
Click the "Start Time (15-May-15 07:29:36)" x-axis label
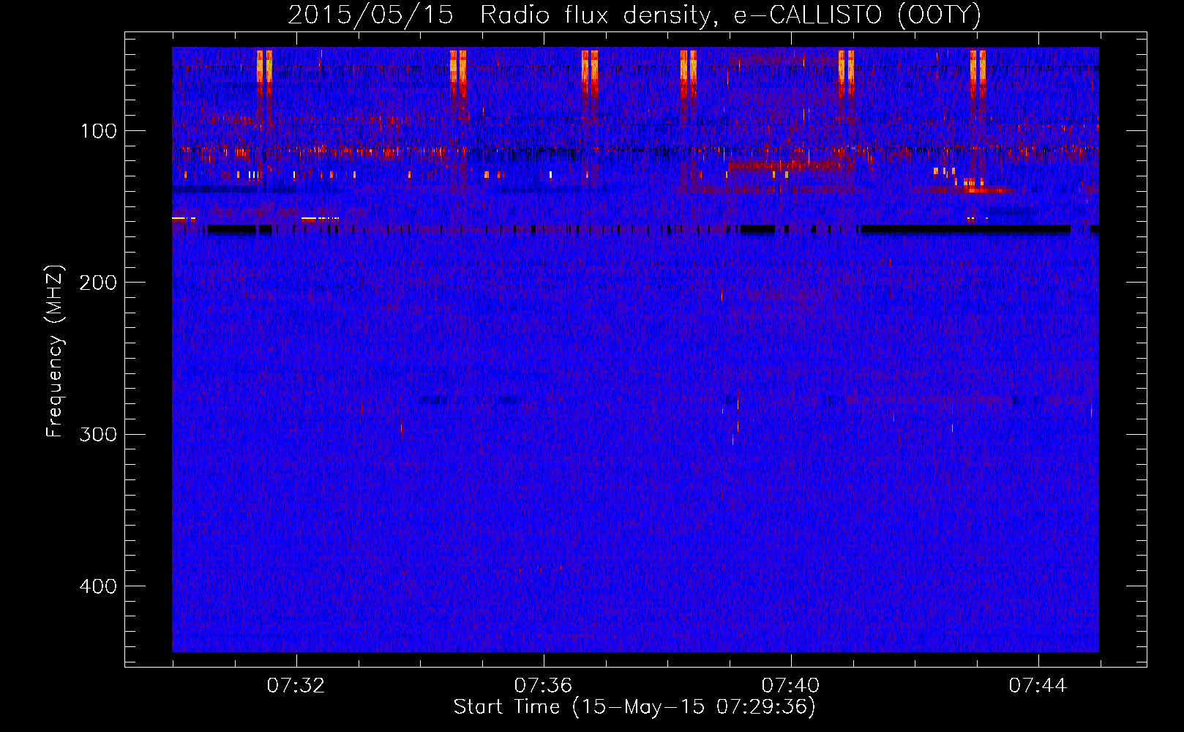click(x=634, y=707)
